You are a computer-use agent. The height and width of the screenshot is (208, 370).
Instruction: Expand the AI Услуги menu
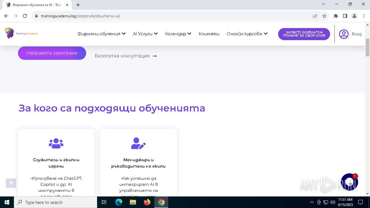(x=145, y=34)
